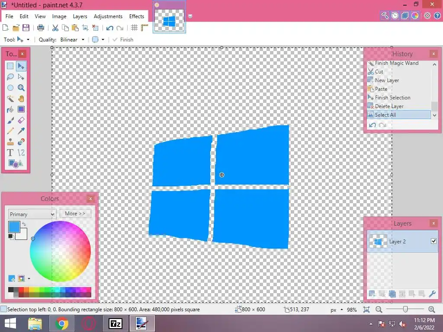Click the Copy toolbar icon

65,28
